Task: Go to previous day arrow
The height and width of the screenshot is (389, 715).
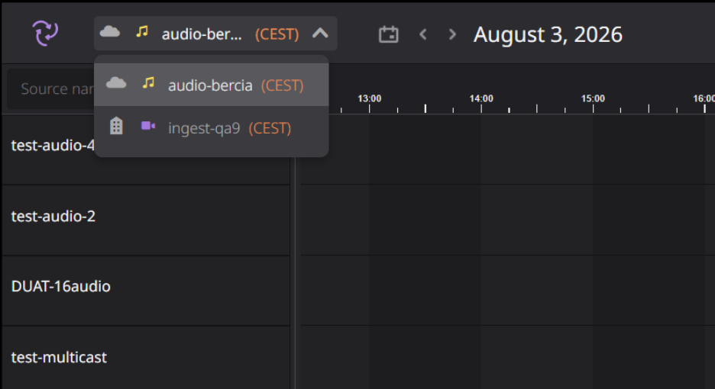Action: pos(423,34)
